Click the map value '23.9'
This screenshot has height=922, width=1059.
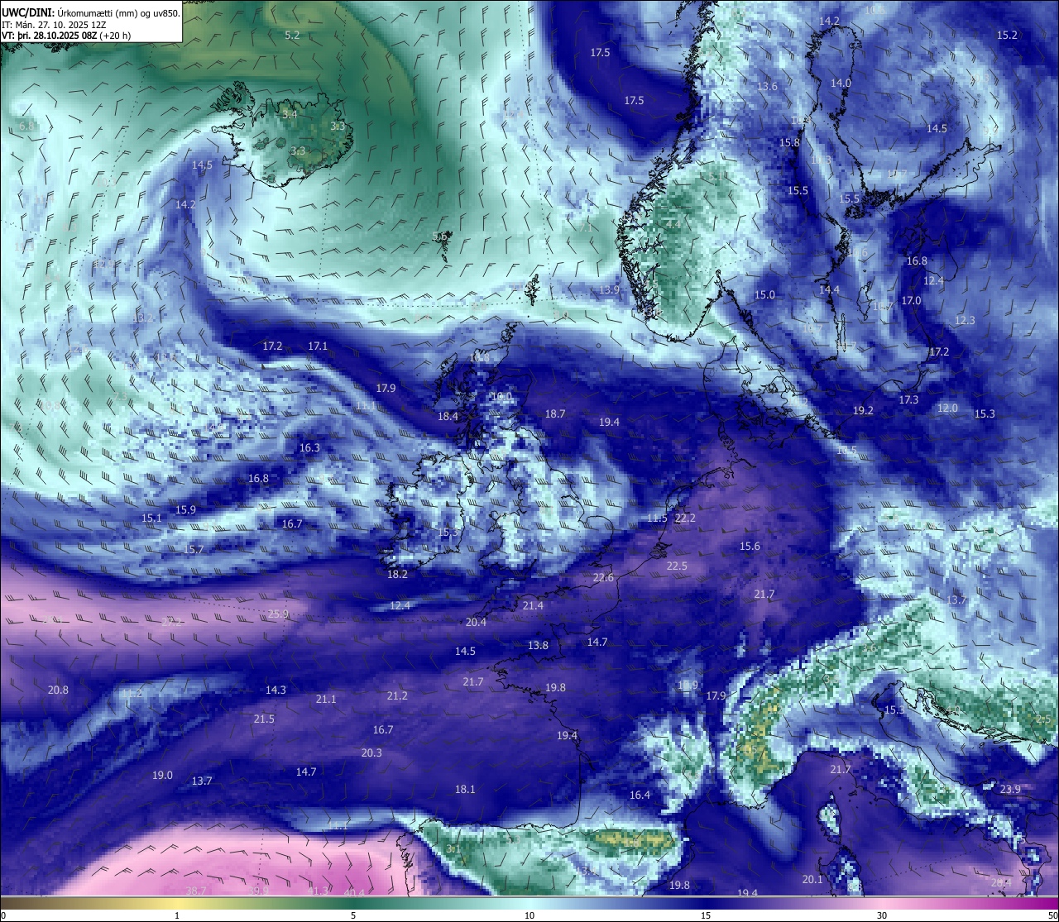1010,790
